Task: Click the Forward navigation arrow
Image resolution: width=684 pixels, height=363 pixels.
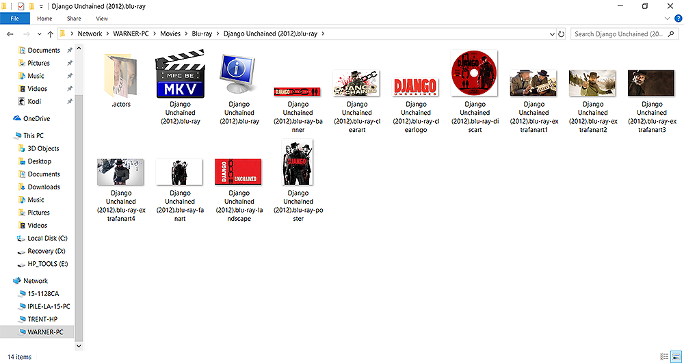Action: tap(27, 34)
